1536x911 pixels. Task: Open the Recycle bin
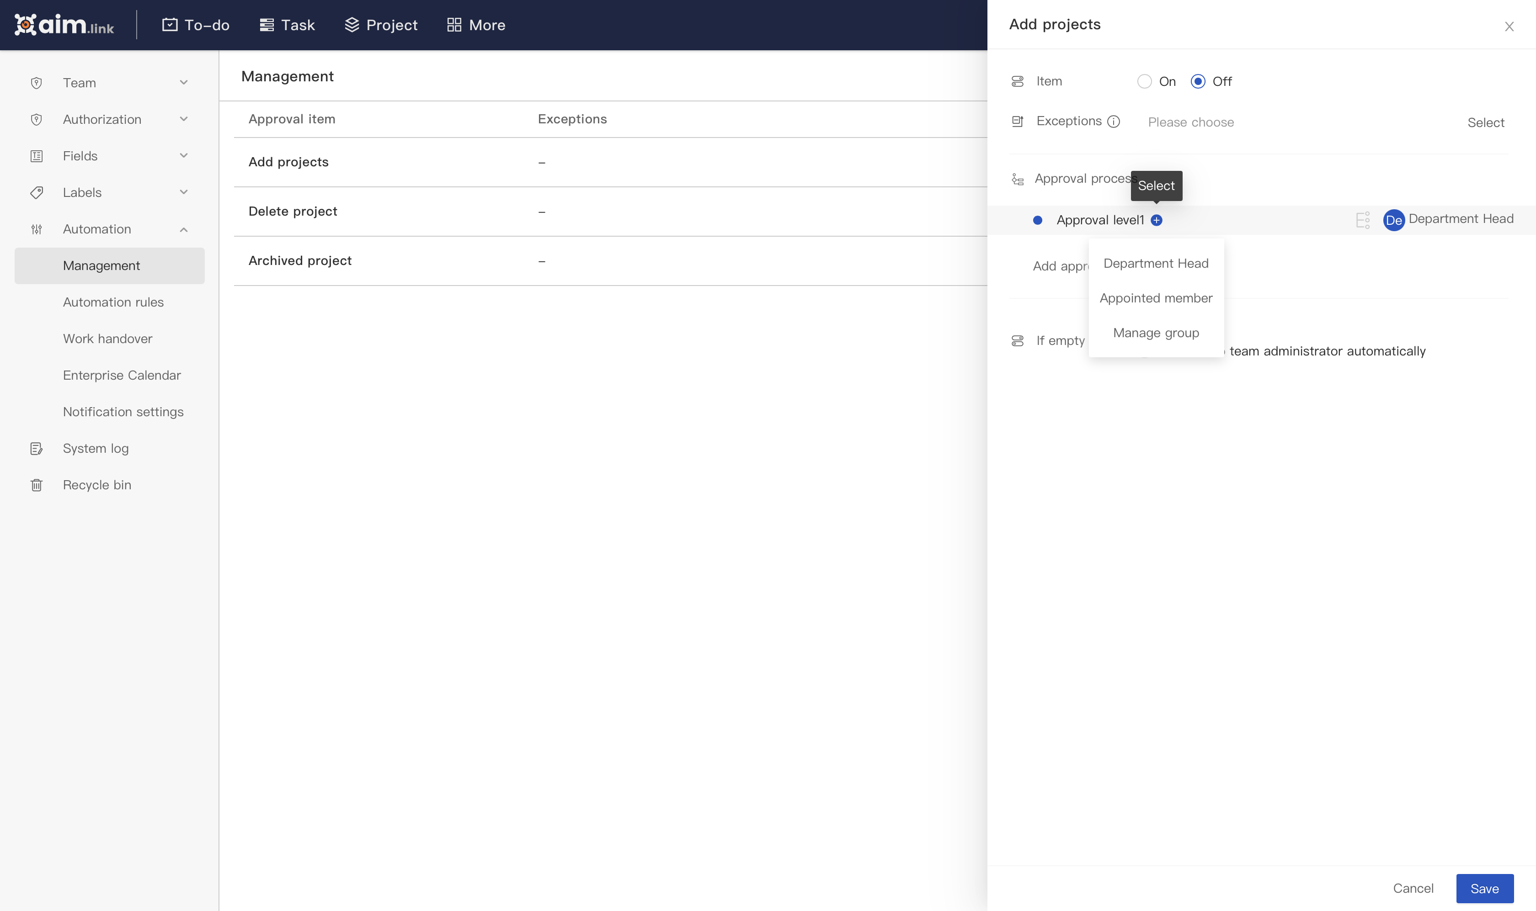click(96, 485)
